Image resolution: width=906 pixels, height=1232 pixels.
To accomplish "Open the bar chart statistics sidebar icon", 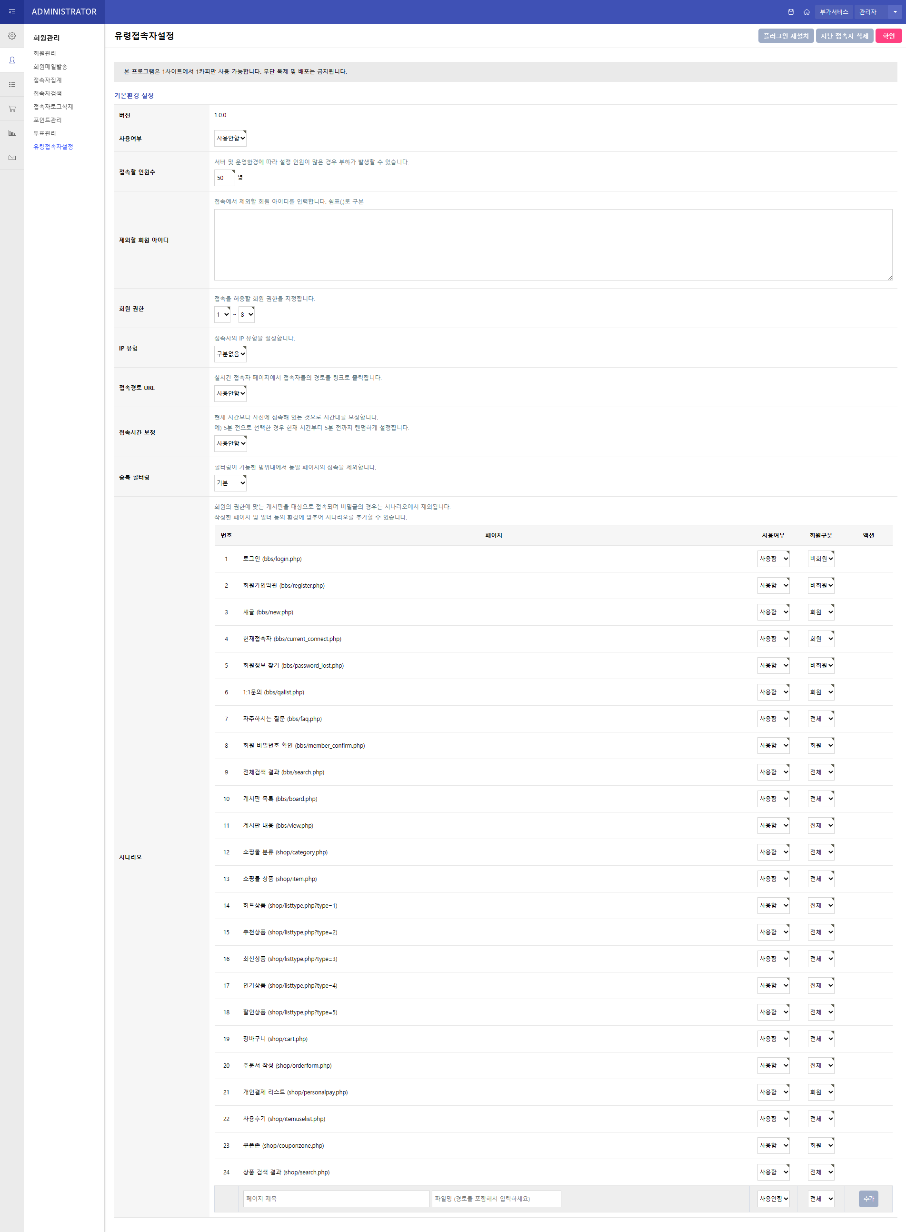I will coord(11,133).
